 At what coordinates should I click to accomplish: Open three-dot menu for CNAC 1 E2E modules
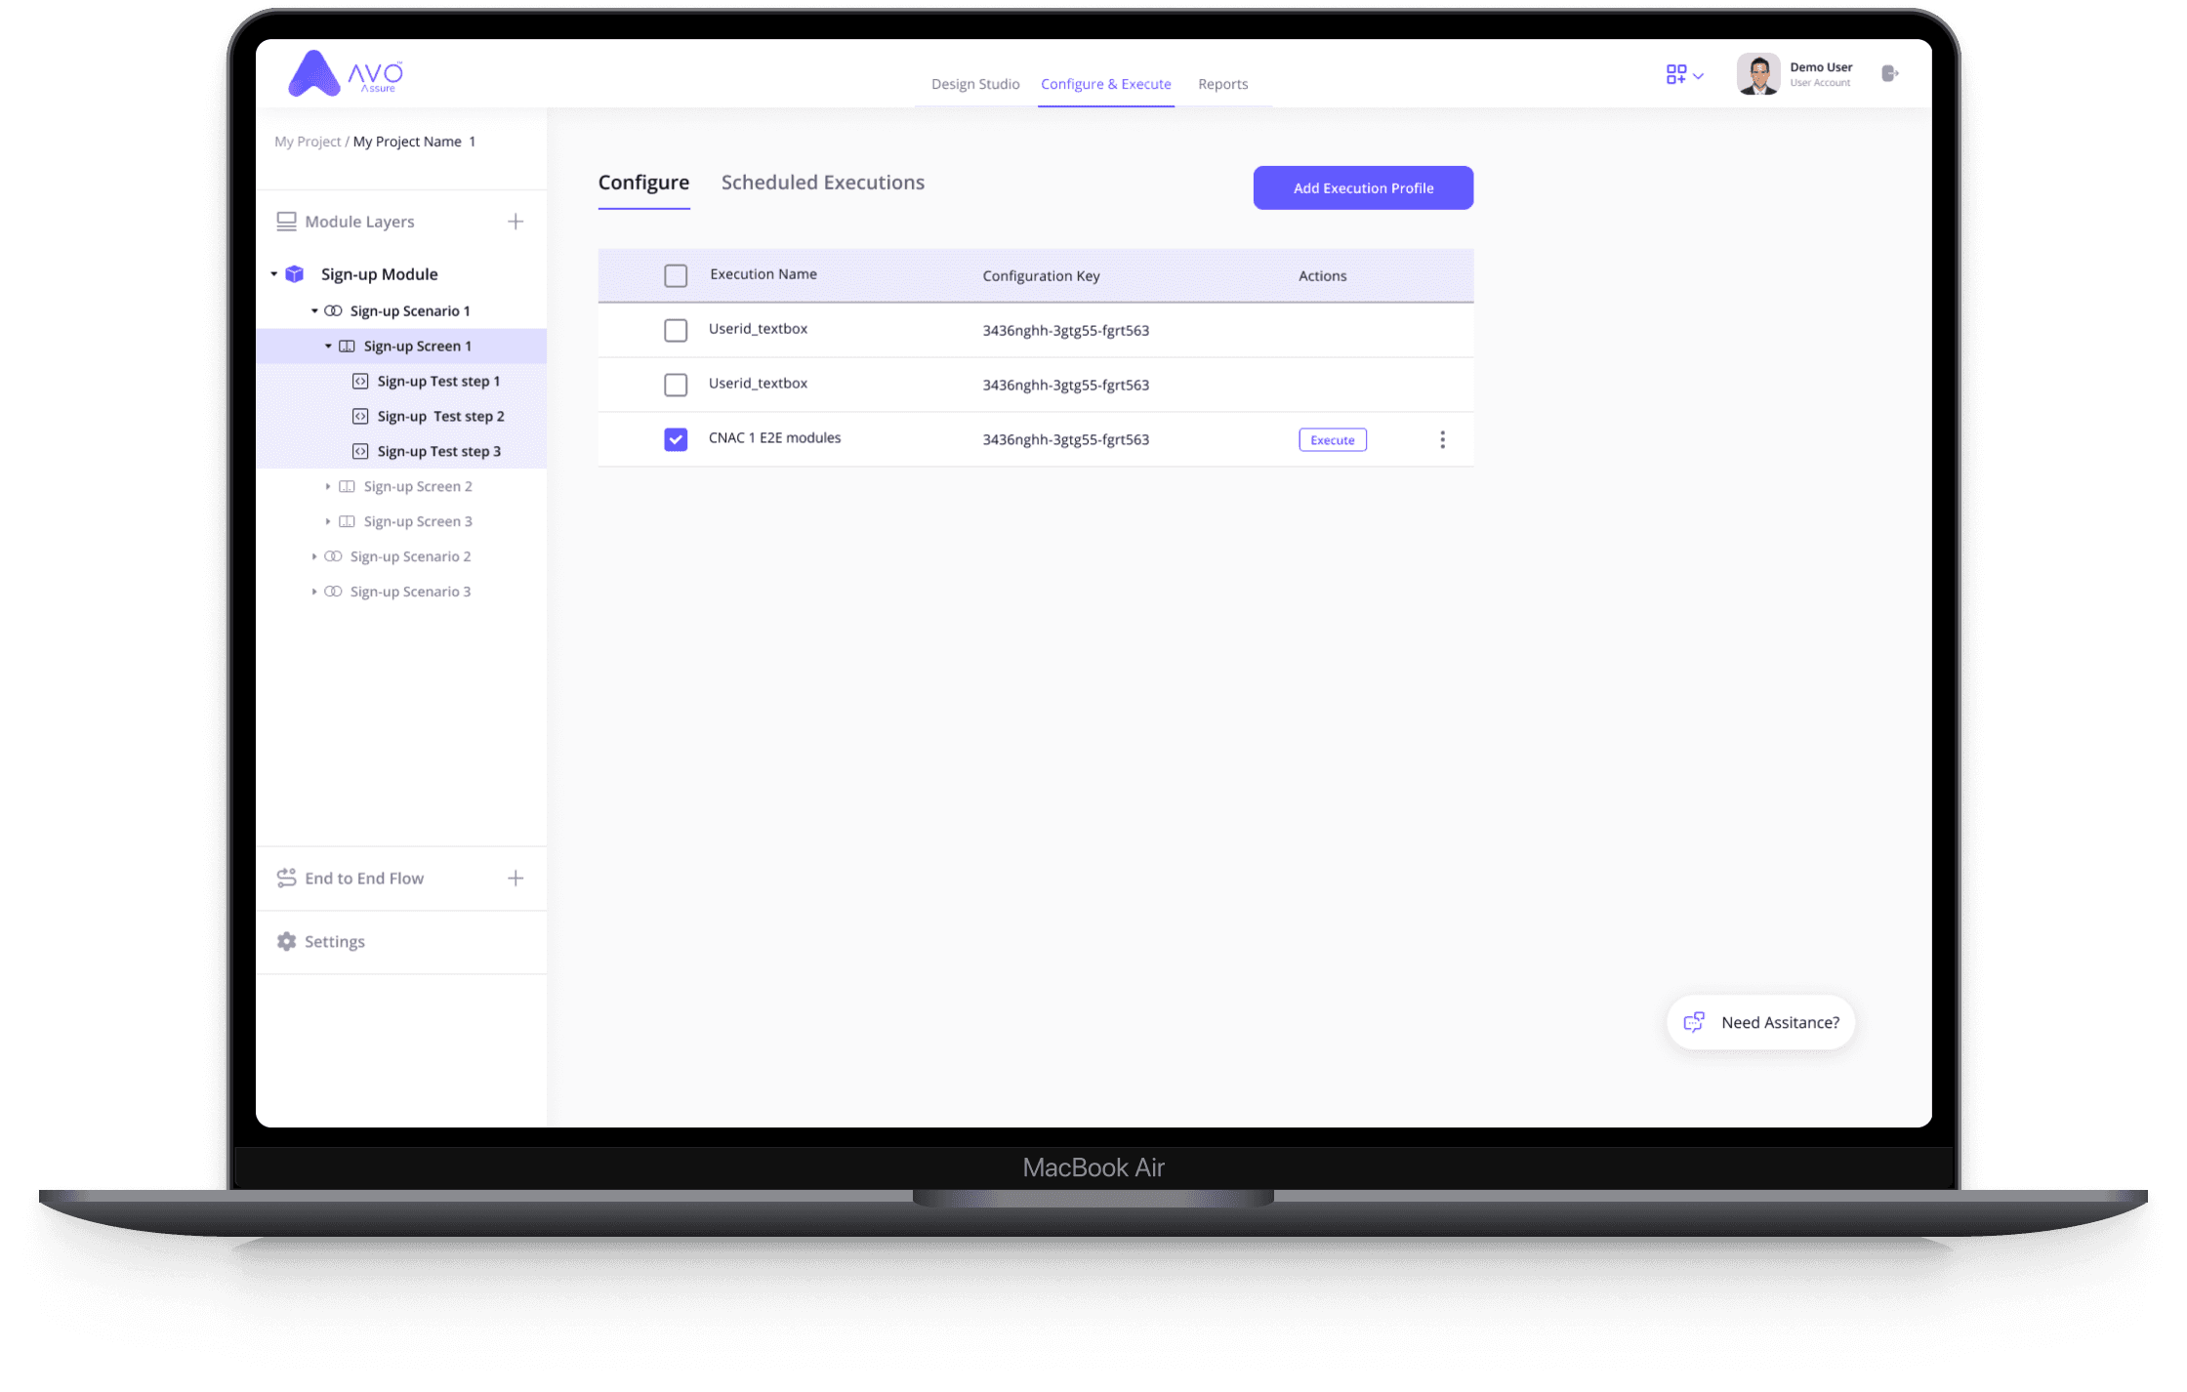click(x=1442, y=439)
